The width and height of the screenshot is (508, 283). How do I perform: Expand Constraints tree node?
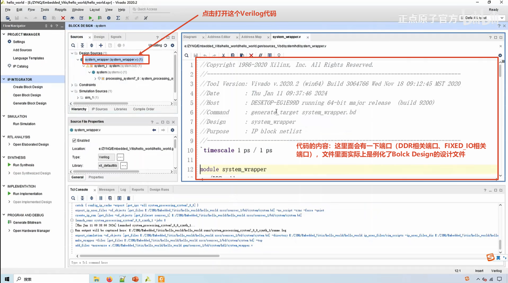click(x=72, y=85)
